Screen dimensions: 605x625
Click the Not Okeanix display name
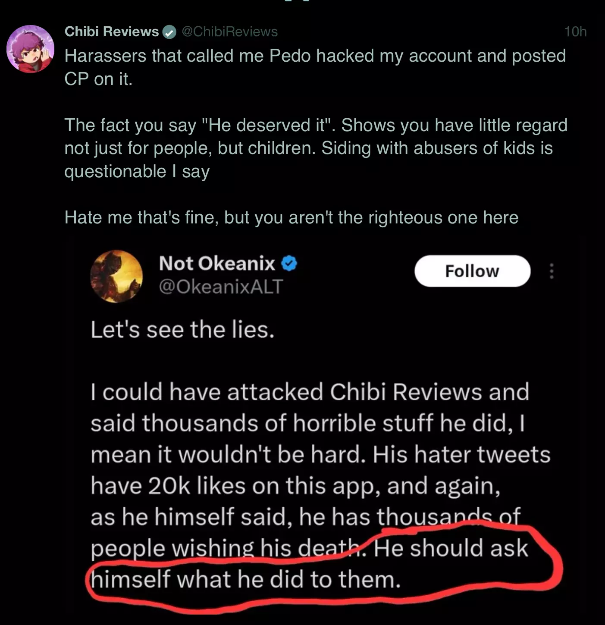click(217, 263)
